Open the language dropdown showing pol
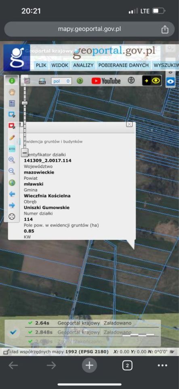This screenshot has width=179, height=389. (61, 81)
